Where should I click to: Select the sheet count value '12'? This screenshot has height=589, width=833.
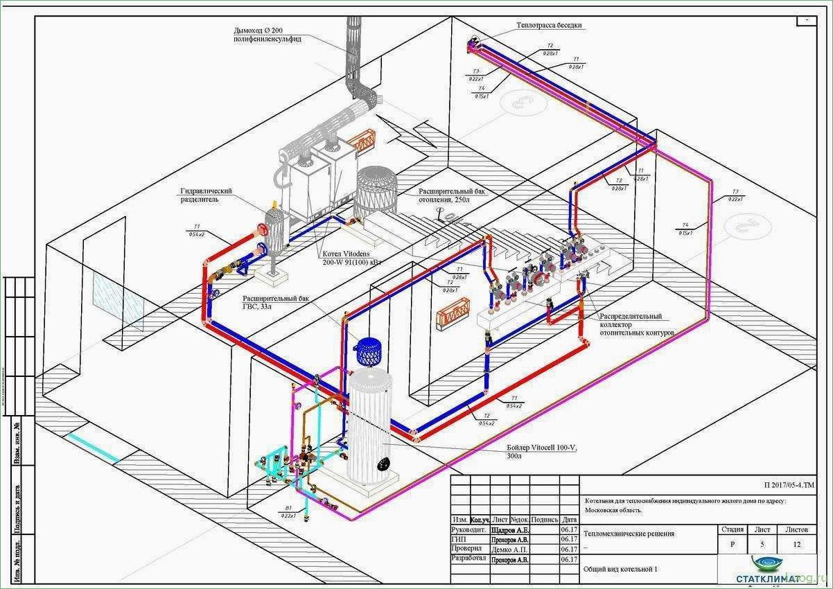tap(796, 544)
